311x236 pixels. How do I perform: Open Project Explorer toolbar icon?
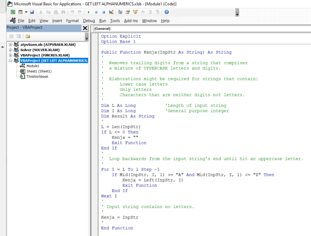click(120, 12)
